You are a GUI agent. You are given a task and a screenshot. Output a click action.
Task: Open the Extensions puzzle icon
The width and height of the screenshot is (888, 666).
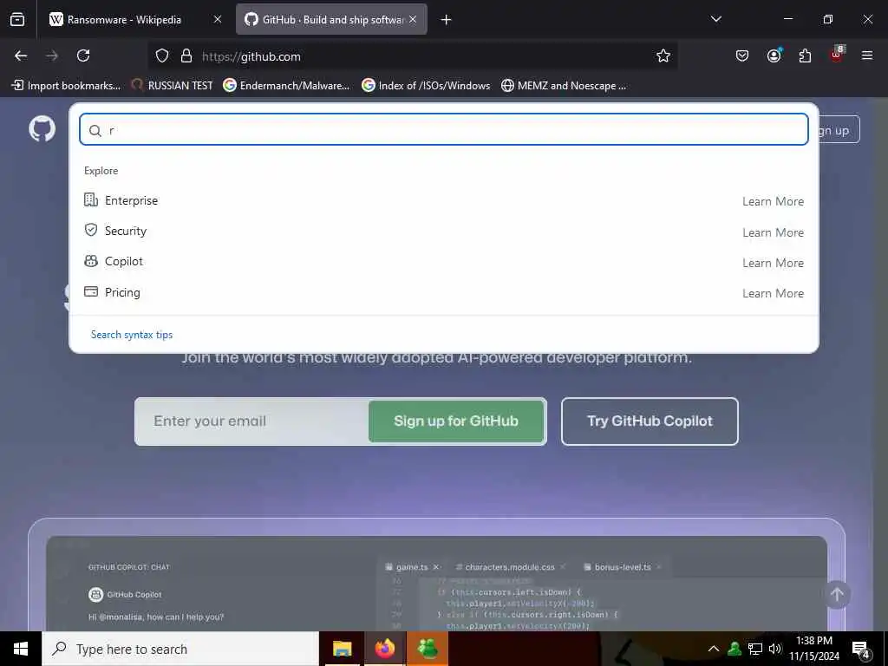[x=805, y=55]
